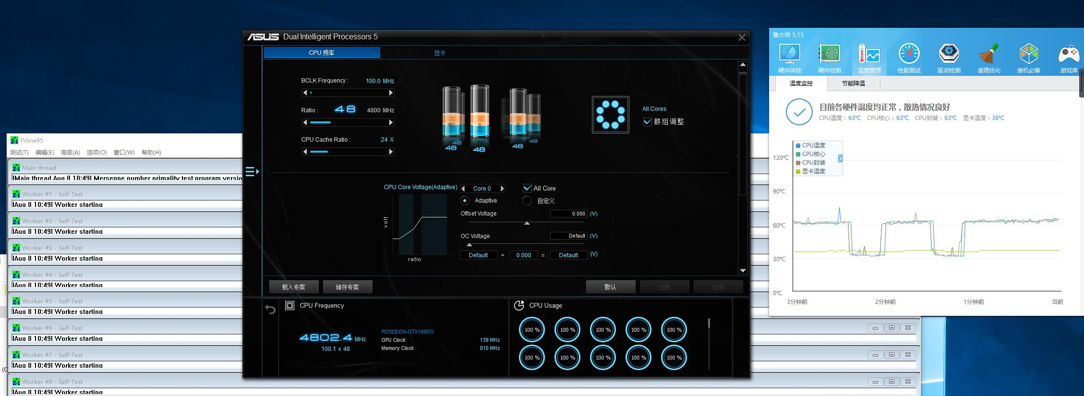
Task: Open 装机必备 essentials cube icon
Action: (1029, 59)
